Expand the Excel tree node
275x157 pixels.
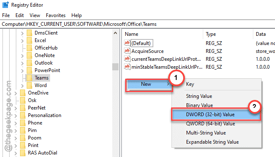pyautogui.click(x=22, y=41)
